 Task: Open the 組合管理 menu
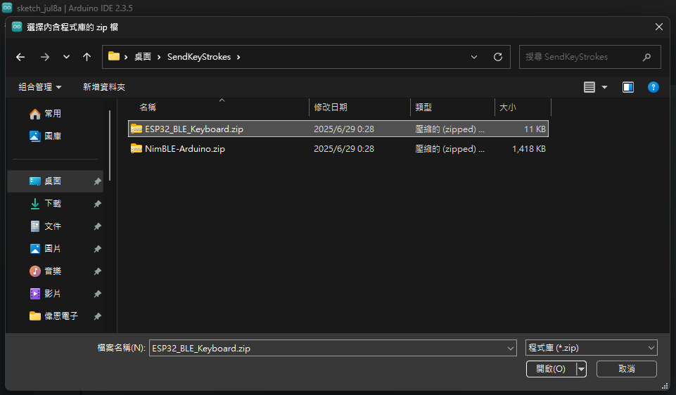tap(39, 87)
